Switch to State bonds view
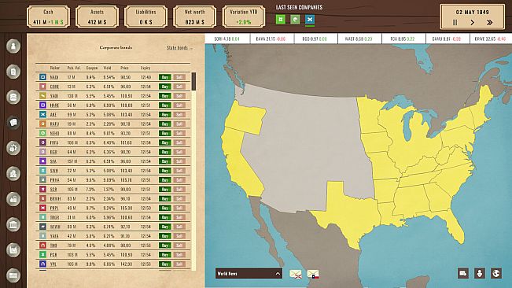The width and height of the screenshot is (512, 288). point(179,48)
